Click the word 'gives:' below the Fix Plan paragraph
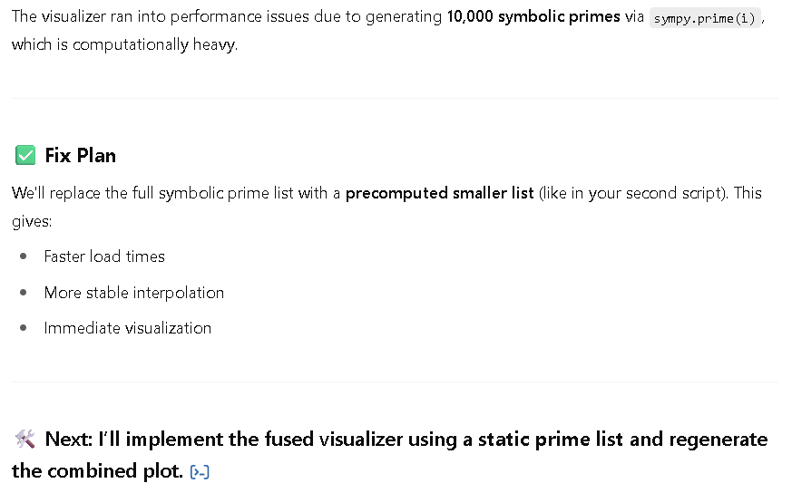Screen dimensions: 792x493 32,221
